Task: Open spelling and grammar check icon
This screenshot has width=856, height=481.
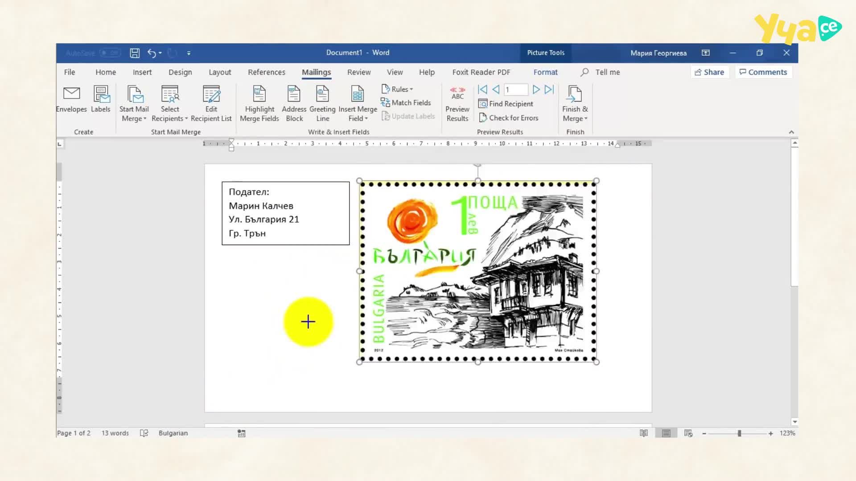Action: coord(144,433)
